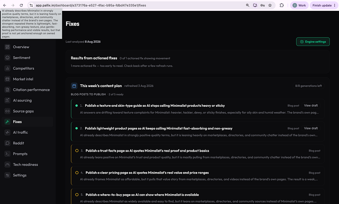339x204 pixels.
Task: Click yellow status circle on trust facts post
Action: [77, 151]
